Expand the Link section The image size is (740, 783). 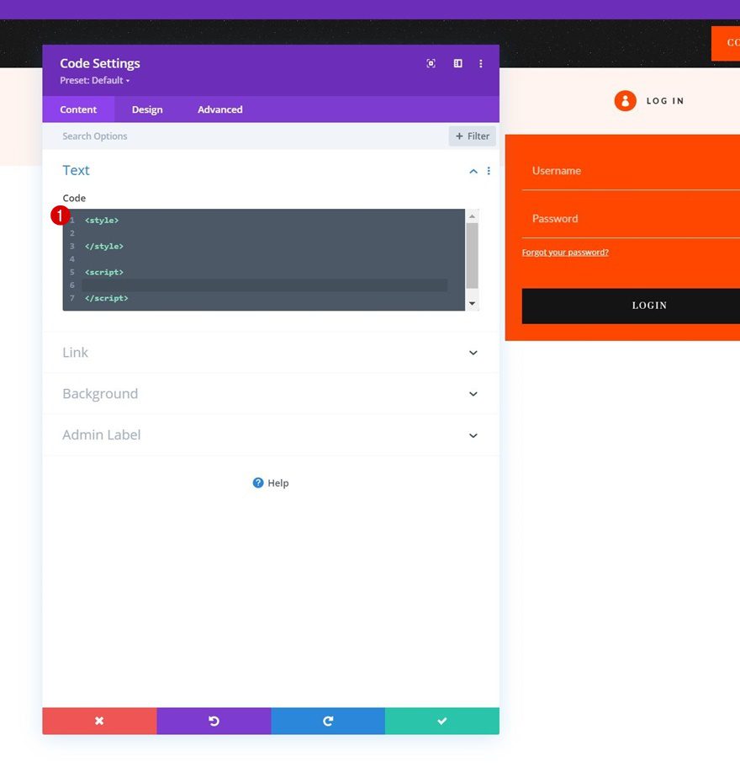473,353
